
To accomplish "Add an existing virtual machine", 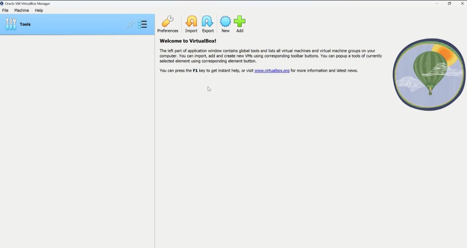I will pyautogui.click(x=240, y=24).
